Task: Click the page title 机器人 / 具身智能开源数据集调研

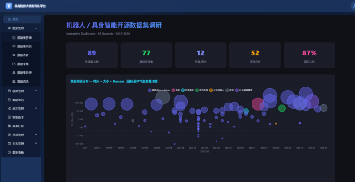Action: [x=114, y=25]
